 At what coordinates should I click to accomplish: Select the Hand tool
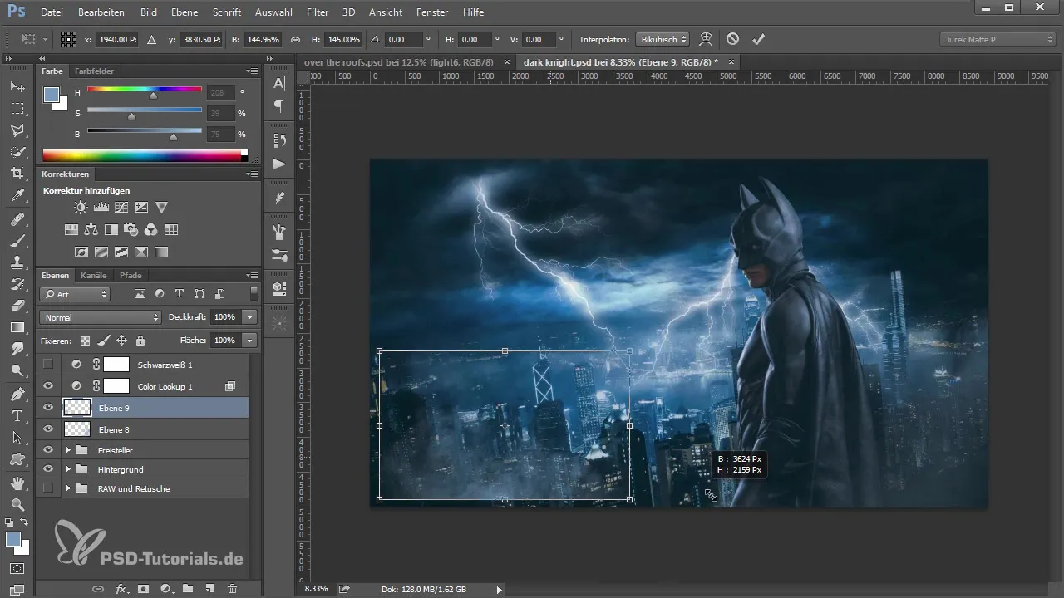point(17,483)
